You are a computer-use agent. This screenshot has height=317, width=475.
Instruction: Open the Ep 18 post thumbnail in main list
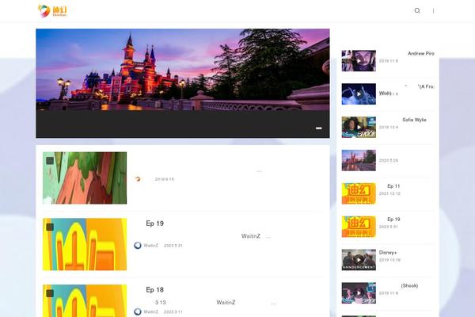85,300
